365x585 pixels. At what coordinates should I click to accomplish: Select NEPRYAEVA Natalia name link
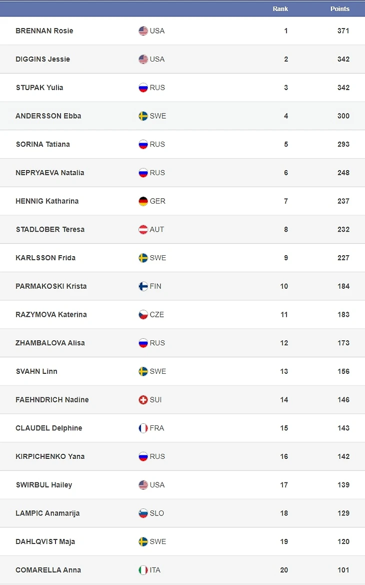pyautogui.click(x=50, y=173)
